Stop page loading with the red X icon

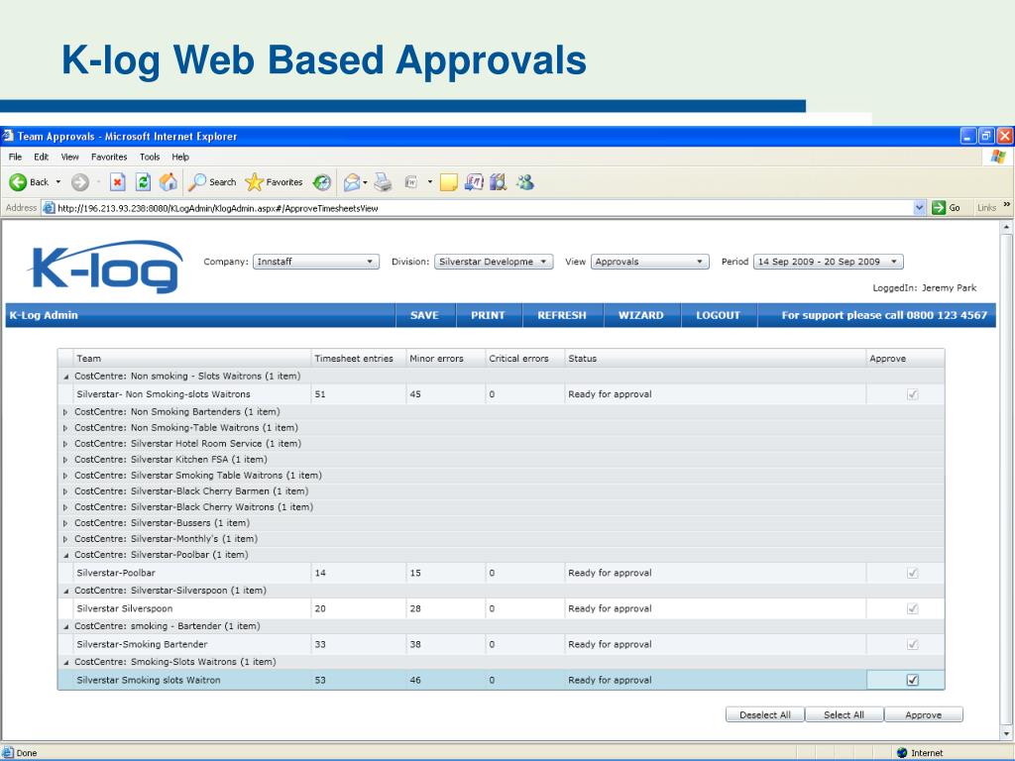click(x=117, y=182)
